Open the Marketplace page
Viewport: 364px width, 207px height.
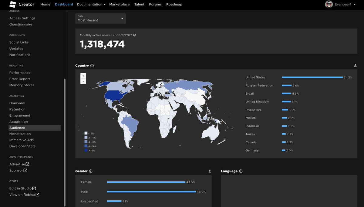coord(119,4)
